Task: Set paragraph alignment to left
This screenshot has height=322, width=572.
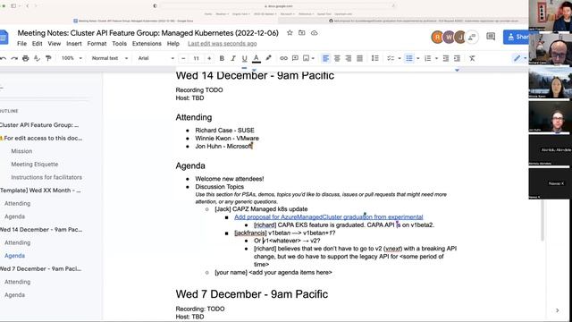Action: pyautogui.click(x=325, y=58)
